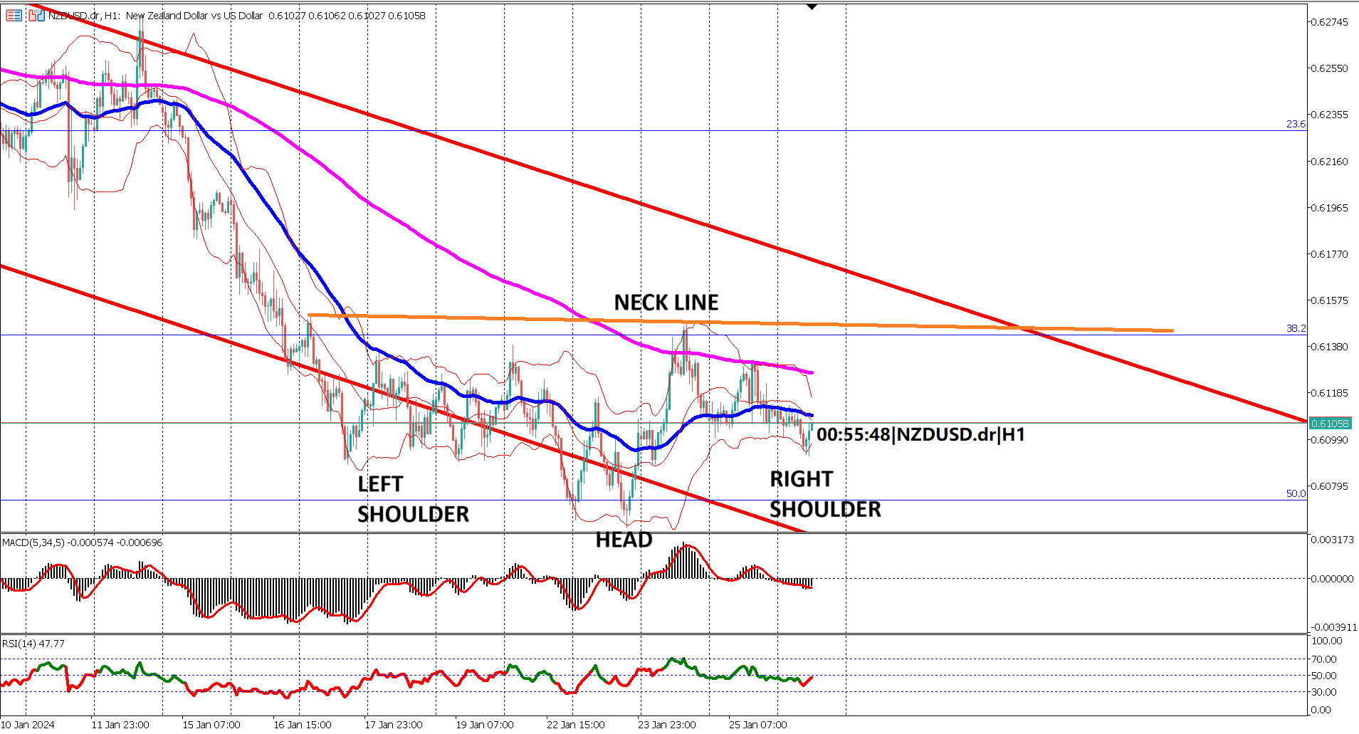This screenshot has width=1359, height=734.
Task: Select the NZDUSD.dr, H1 chart title text
Action: (82, 16)
